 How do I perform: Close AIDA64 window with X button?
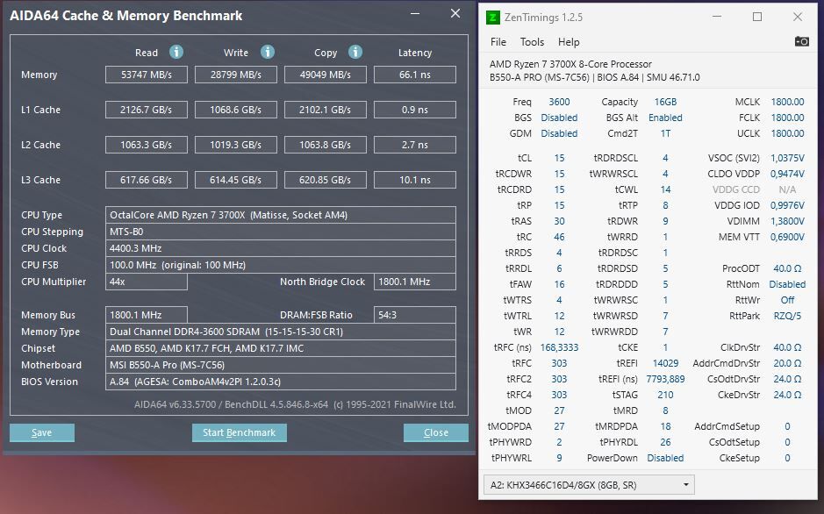coord(455,14)
